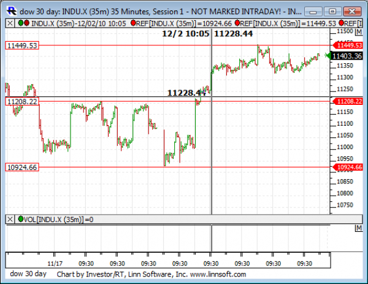
Task: Click the green VOL[INDU.X (35m)] marker
Action: [21, 219]
